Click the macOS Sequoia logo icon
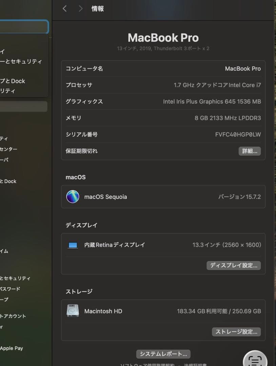This screenshot has height=366, width=276. pyautogui.click(x=72, y=197)
